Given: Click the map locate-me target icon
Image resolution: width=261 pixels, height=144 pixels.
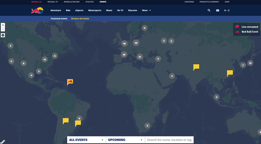Looking at the screenshot, I should pos(3,35).
